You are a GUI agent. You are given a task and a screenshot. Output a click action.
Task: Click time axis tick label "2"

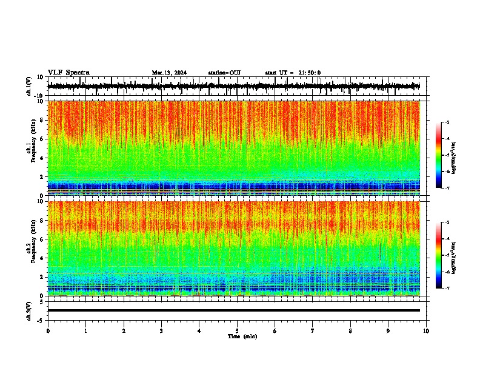(124, 331)
